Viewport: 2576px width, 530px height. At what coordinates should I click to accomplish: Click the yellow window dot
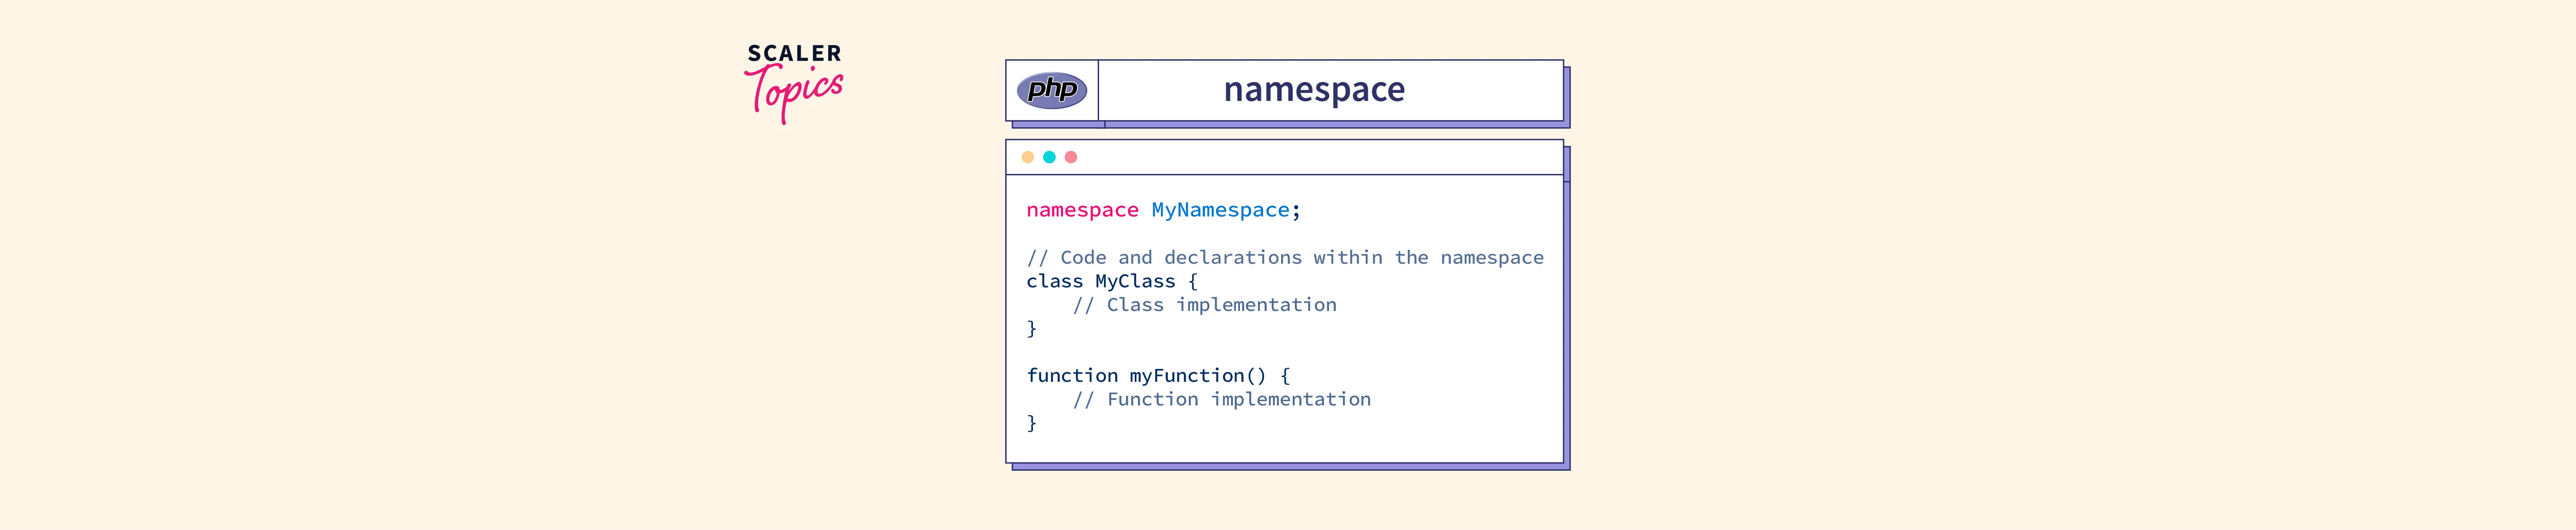1027,157
